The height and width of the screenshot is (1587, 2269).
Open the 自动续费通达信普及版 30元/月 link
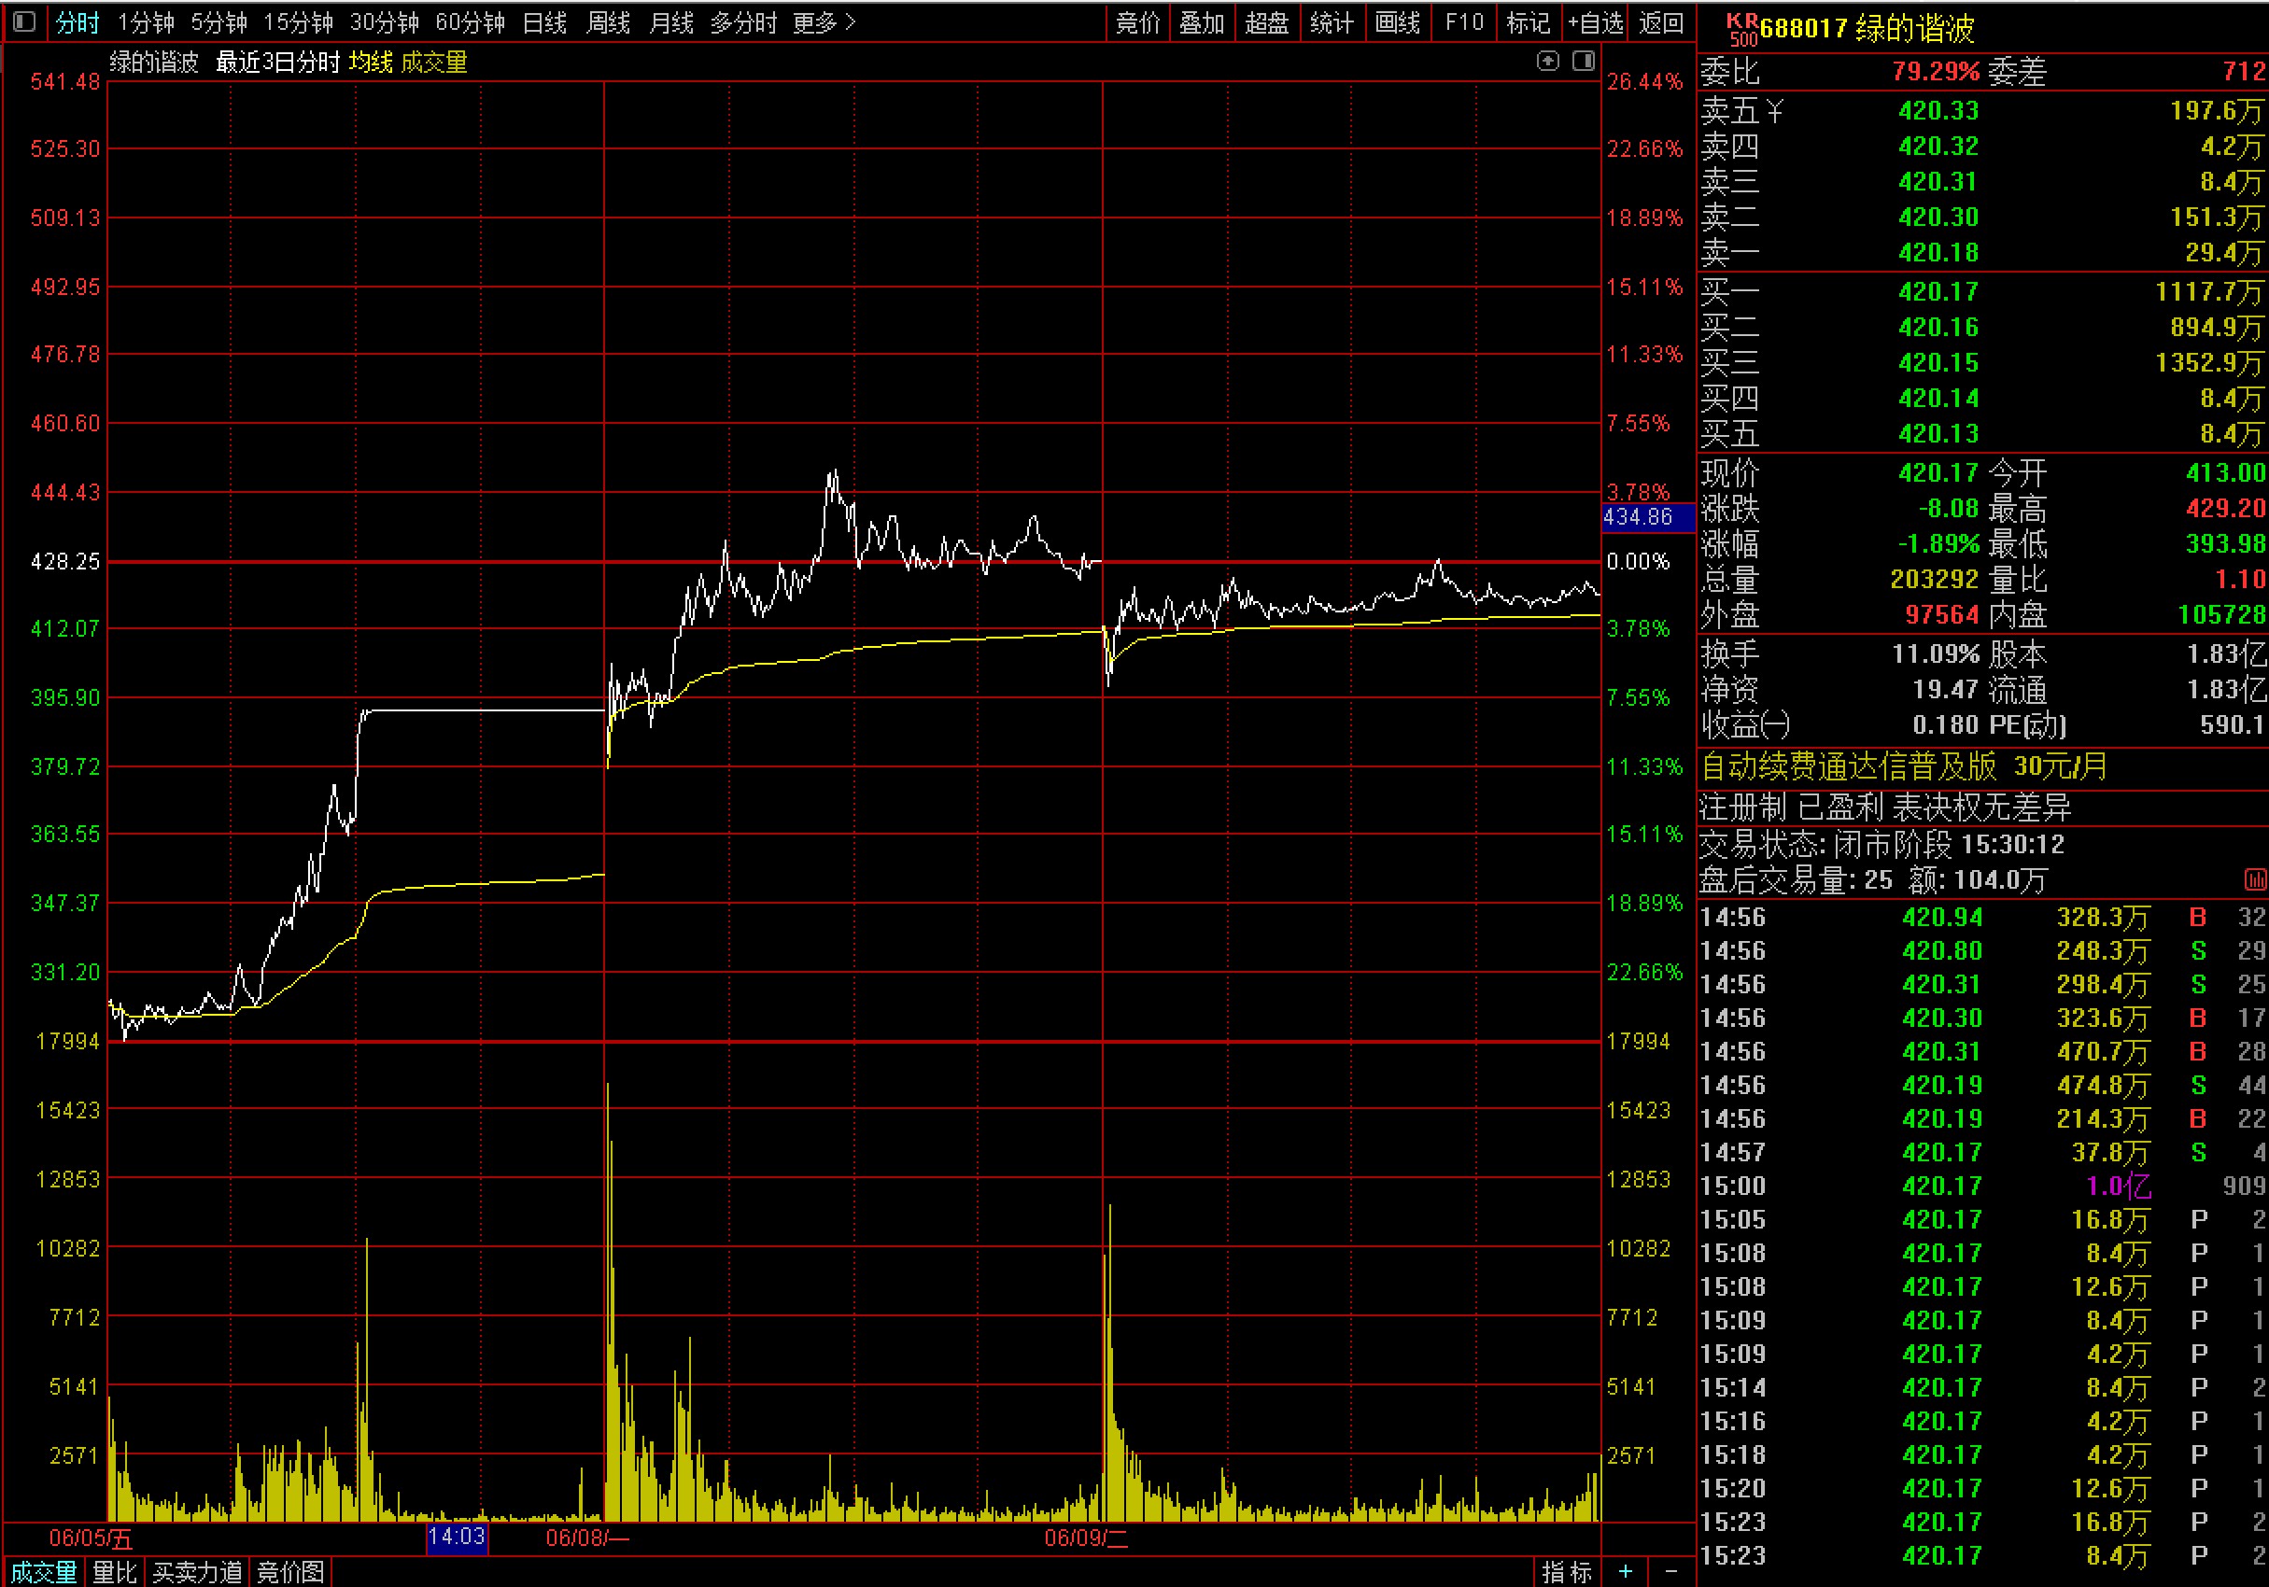(1903, 765)
